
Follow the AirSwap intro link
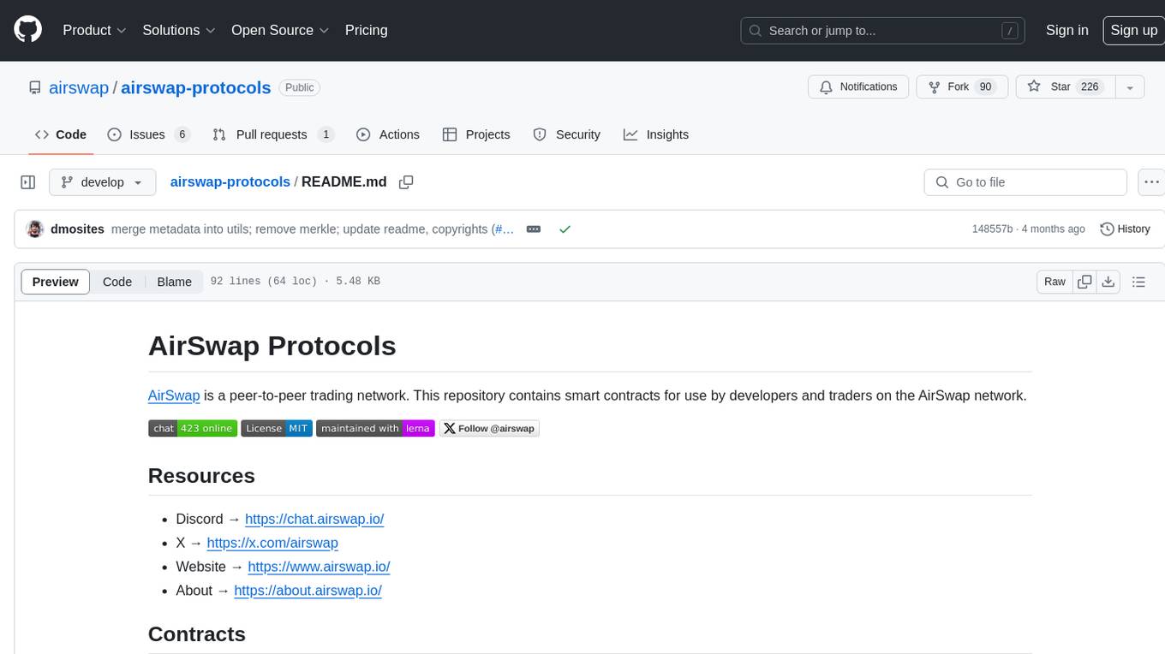coord(174,395)
